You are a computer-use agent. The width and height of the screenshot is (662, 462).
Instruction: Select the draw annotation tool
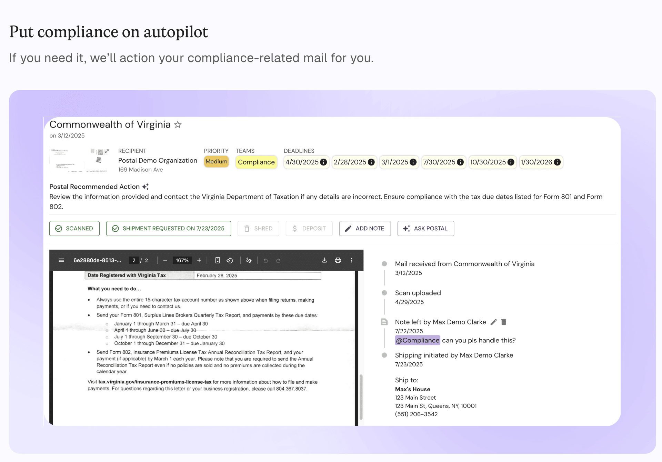tap(249, 260)
